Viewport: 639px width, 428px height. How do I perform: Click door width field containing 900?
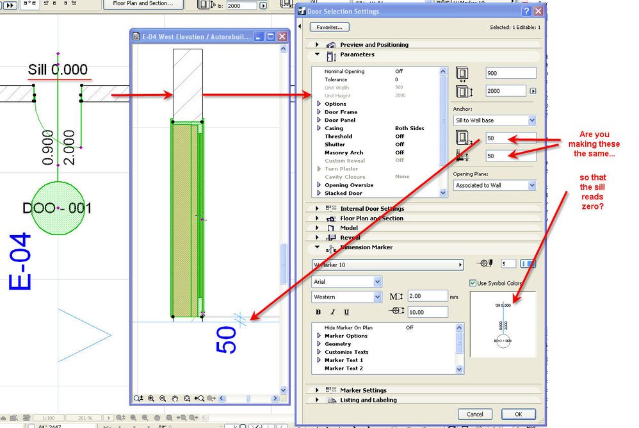(x=511, y=73)
